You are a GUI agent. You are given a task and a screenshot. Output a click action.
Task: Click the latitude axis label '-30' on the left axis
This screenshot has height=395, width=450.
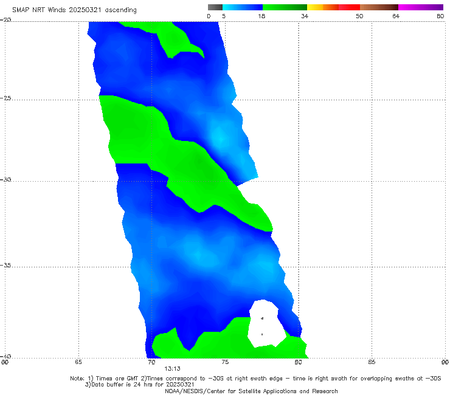pos(5,179)
